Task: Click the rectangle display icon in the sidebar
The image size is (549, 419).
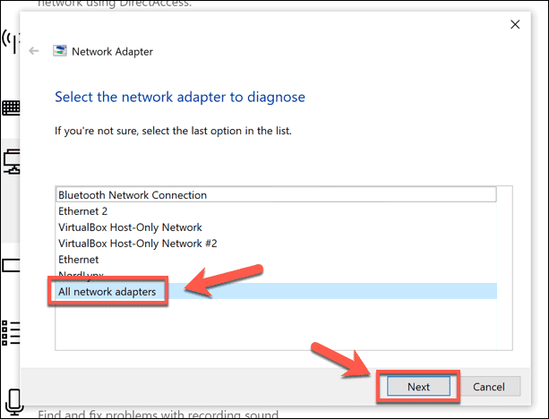Action: pyautogui.click(x=11, y=265)
